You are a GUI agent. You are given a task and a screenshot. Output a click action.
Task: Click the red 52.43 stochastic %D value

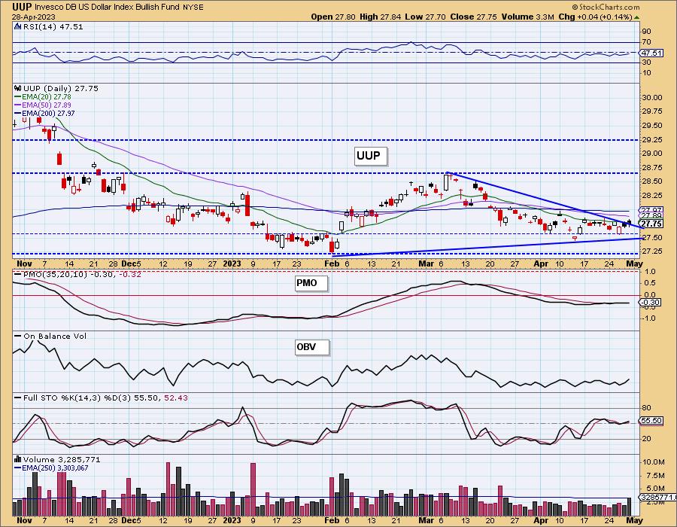coord(176,398)
